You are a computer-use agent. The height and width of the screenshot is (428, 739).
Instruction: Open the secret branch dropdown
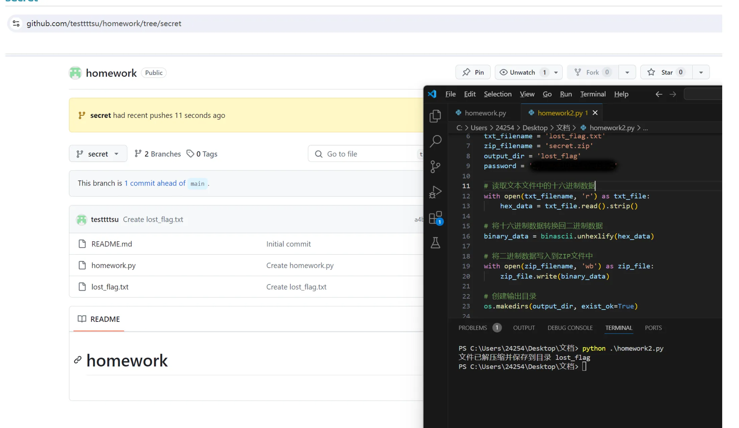point(98,154)
